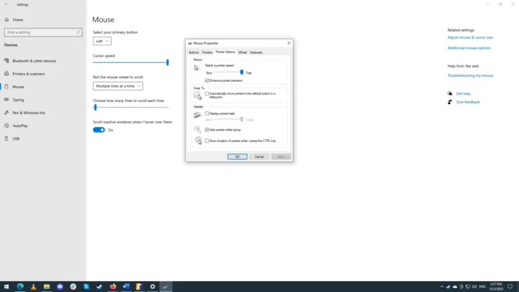The image size is (519, 292).
Task: Open Troubleshooting my mouse link
Action: point(470,76)
